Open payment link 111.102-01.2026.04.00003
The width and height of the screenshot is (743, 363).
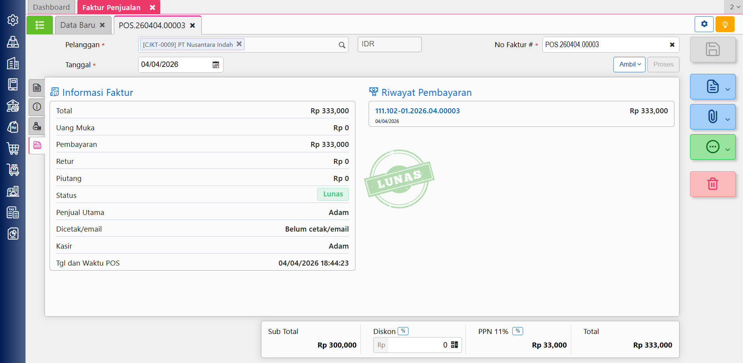coord(417,111)
